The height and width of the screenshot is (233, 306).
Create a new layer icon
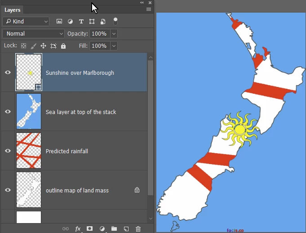coord(126,228)
